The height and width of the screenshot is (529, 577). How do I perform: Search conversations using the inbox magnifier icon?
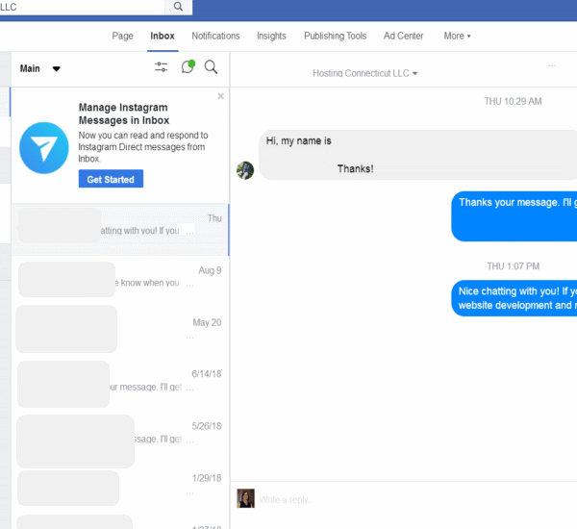coord(211,67)
